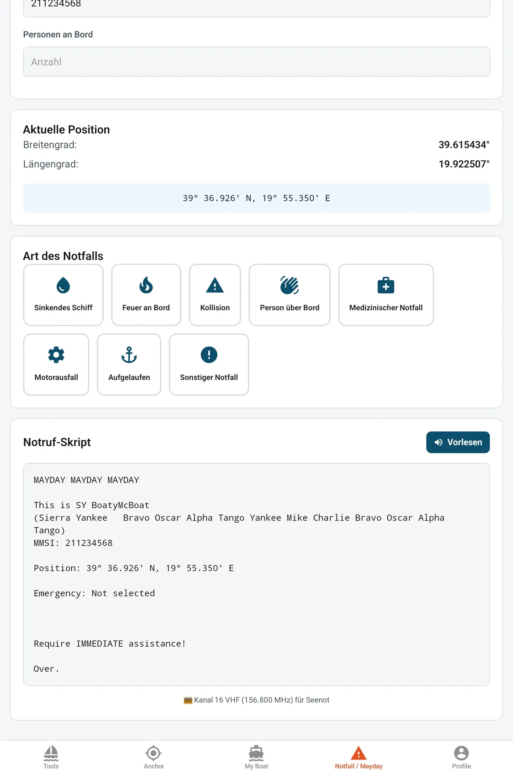Choose the Aufgelaufen label

coord(129,377)
